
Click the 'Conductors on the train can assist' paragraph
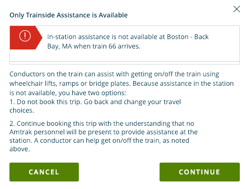coord(121,83)
